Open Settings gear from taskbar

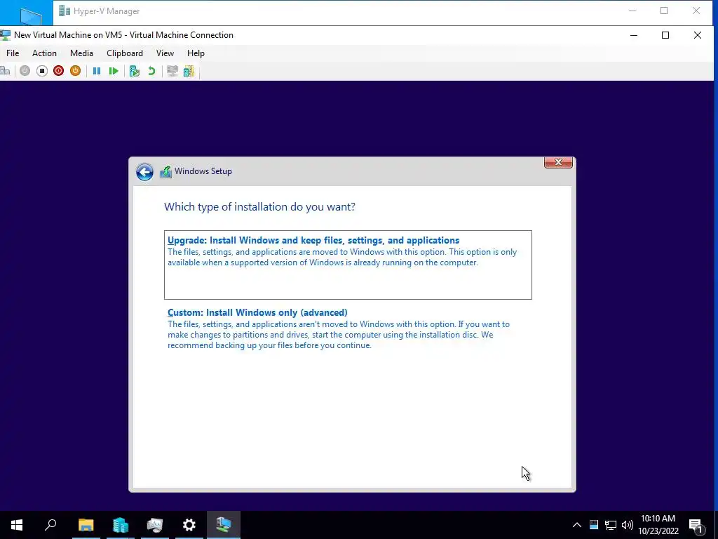pyautogui.click(x=189, y=525)
